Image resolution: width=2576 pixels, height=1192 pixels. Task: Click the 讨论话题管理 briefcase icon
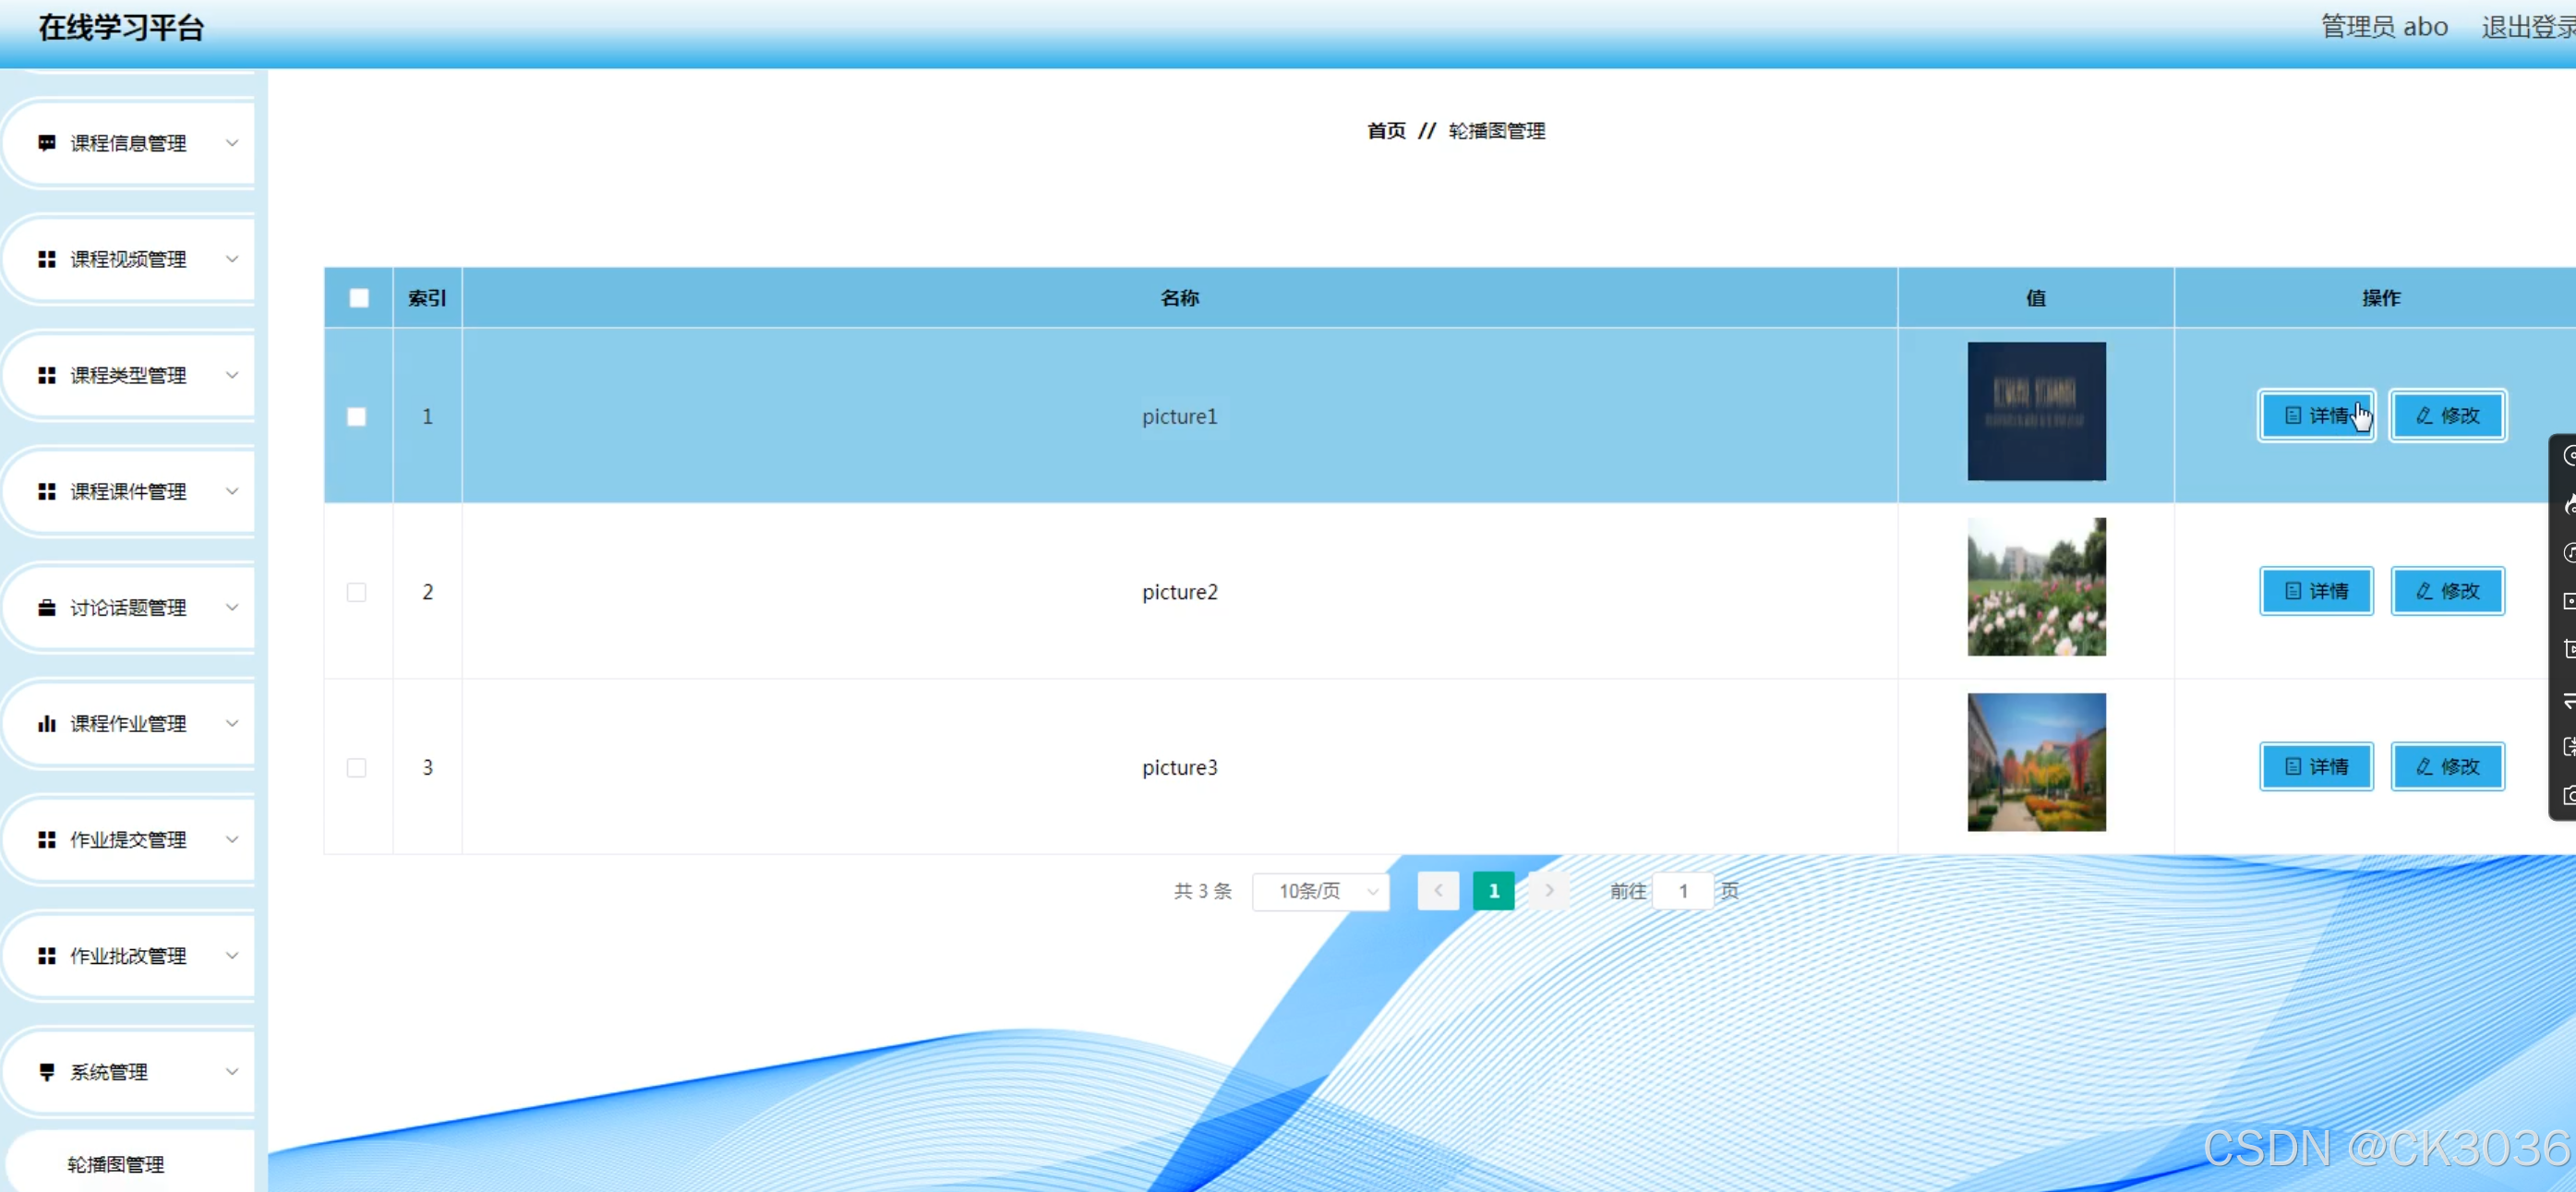pos(46,608)
